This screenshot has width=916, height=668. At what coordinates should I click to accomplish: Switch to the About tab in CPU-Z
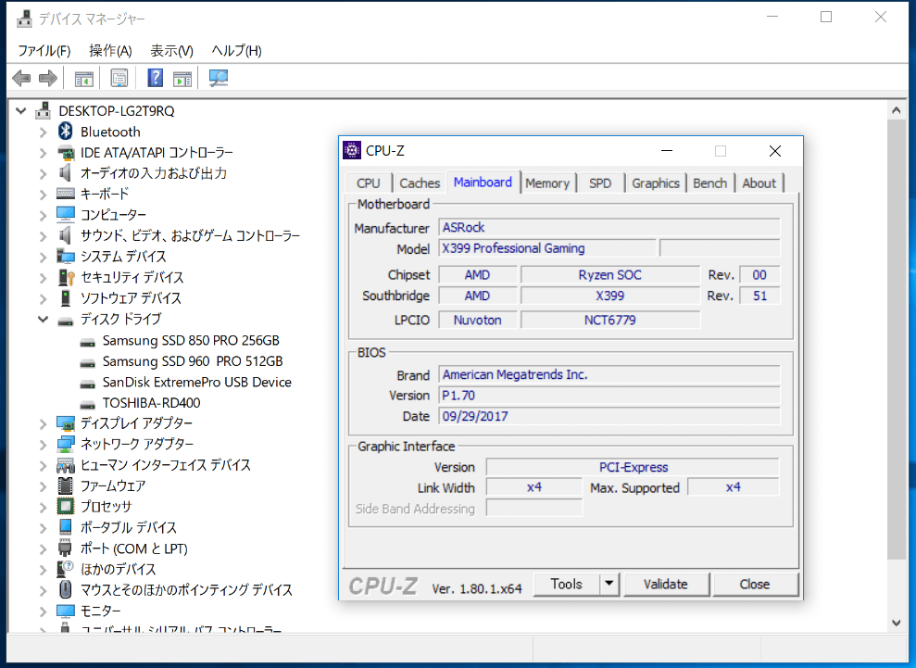click(x=759, y=183)
